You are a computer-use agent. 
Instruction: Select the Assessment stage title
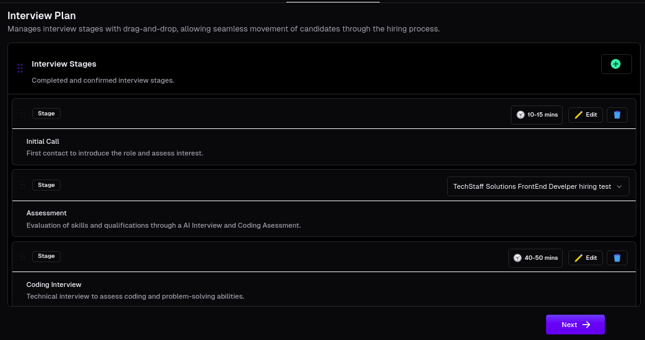coord(46,213)
